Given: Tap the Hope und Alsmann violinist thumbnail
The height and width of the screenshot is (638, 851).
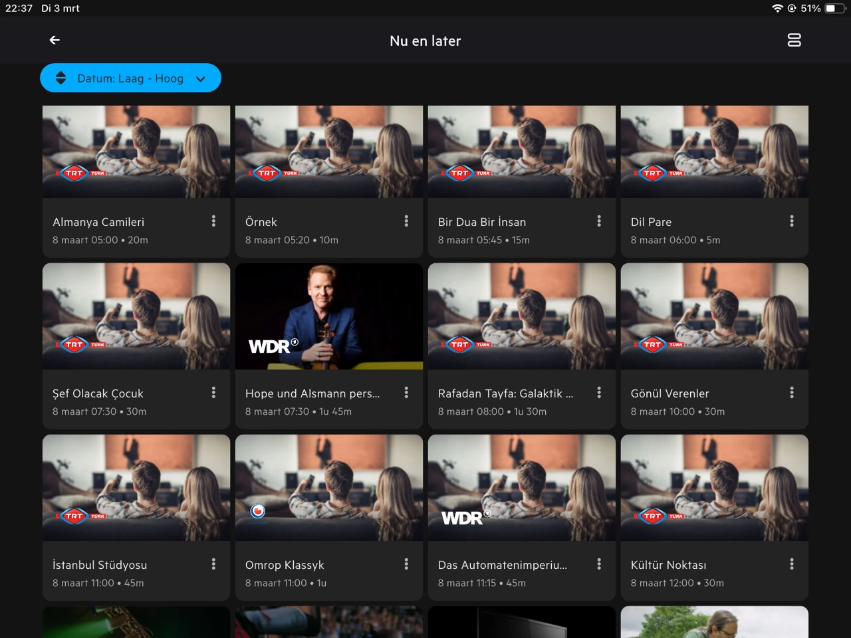Looking at the screenshot, I should click(x=328, y=316).
